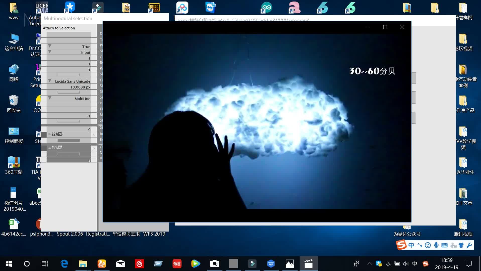
Task: Expand the first 控制器 row arrow
Action: coord(94,135)
